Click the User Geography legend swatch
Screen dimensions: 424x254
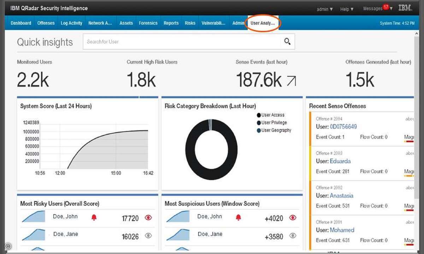259,130
